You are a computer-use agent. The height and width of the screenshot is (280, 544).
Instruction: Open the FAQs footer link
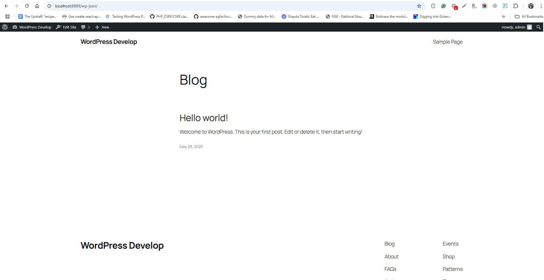(390, 269)
